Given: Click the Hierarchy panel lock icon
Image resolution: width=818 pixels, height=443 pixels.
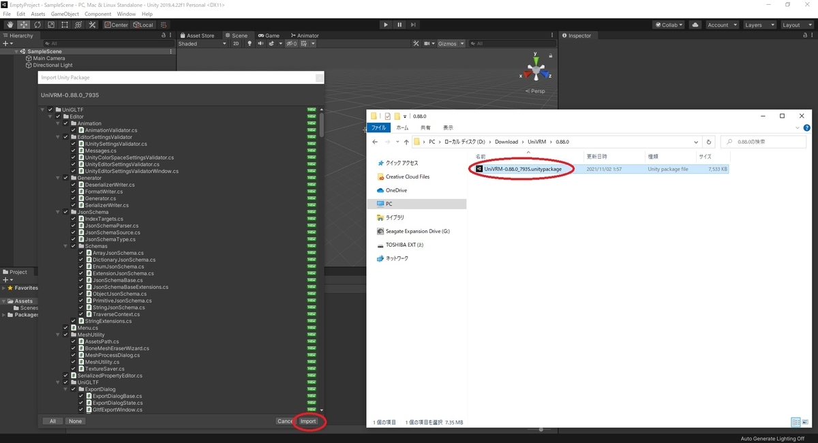Looking at the screenshot, I should coord(163,35).
